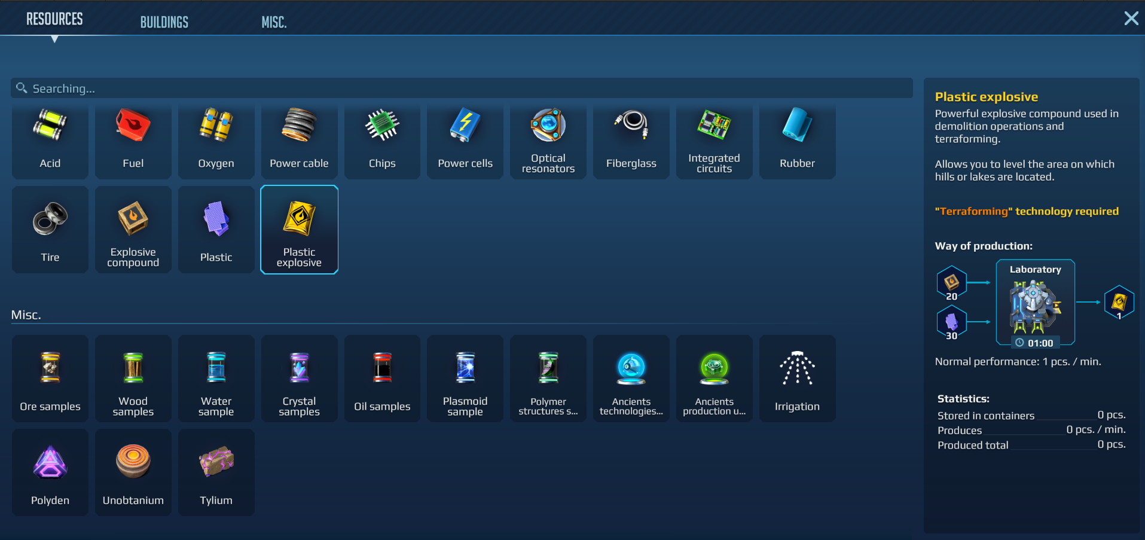This screenshot has height=540, width=1145.
Task: Focus the Searching... input field
Action: tap(462, 89)
